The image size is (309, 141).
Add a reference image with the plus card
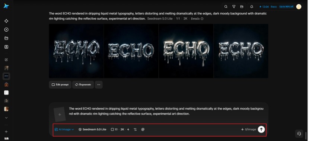pos(60,115)
